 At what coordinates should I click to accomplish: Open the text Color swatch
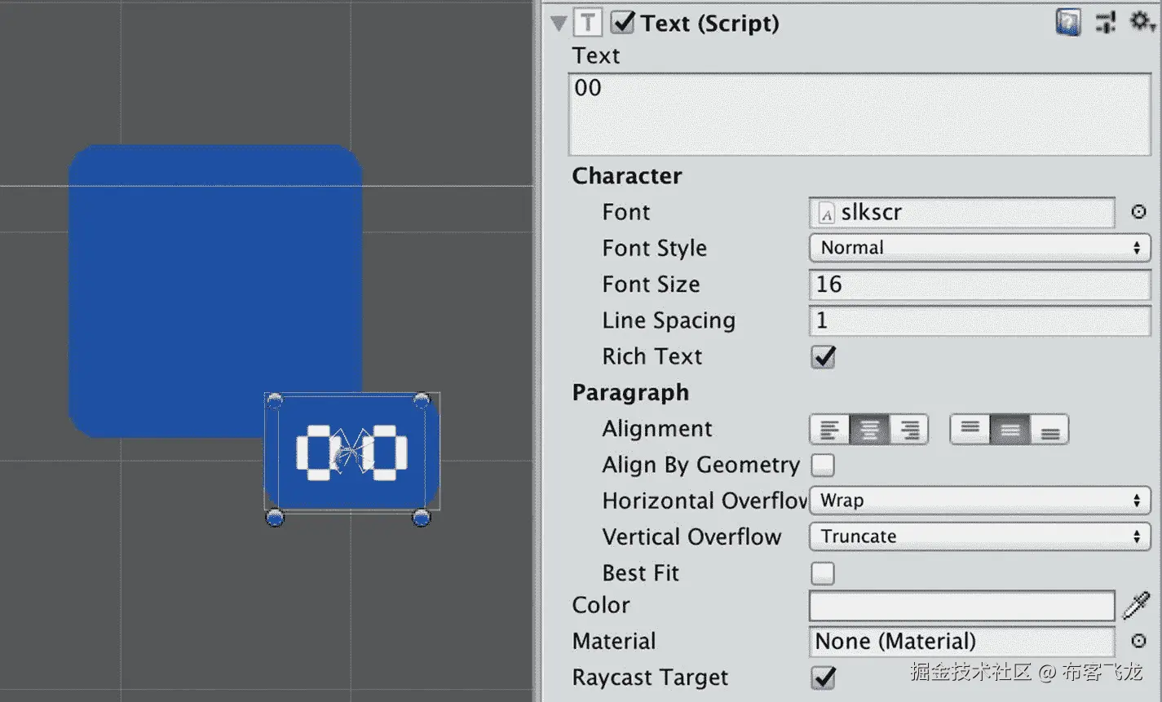[x=961, y=606]
